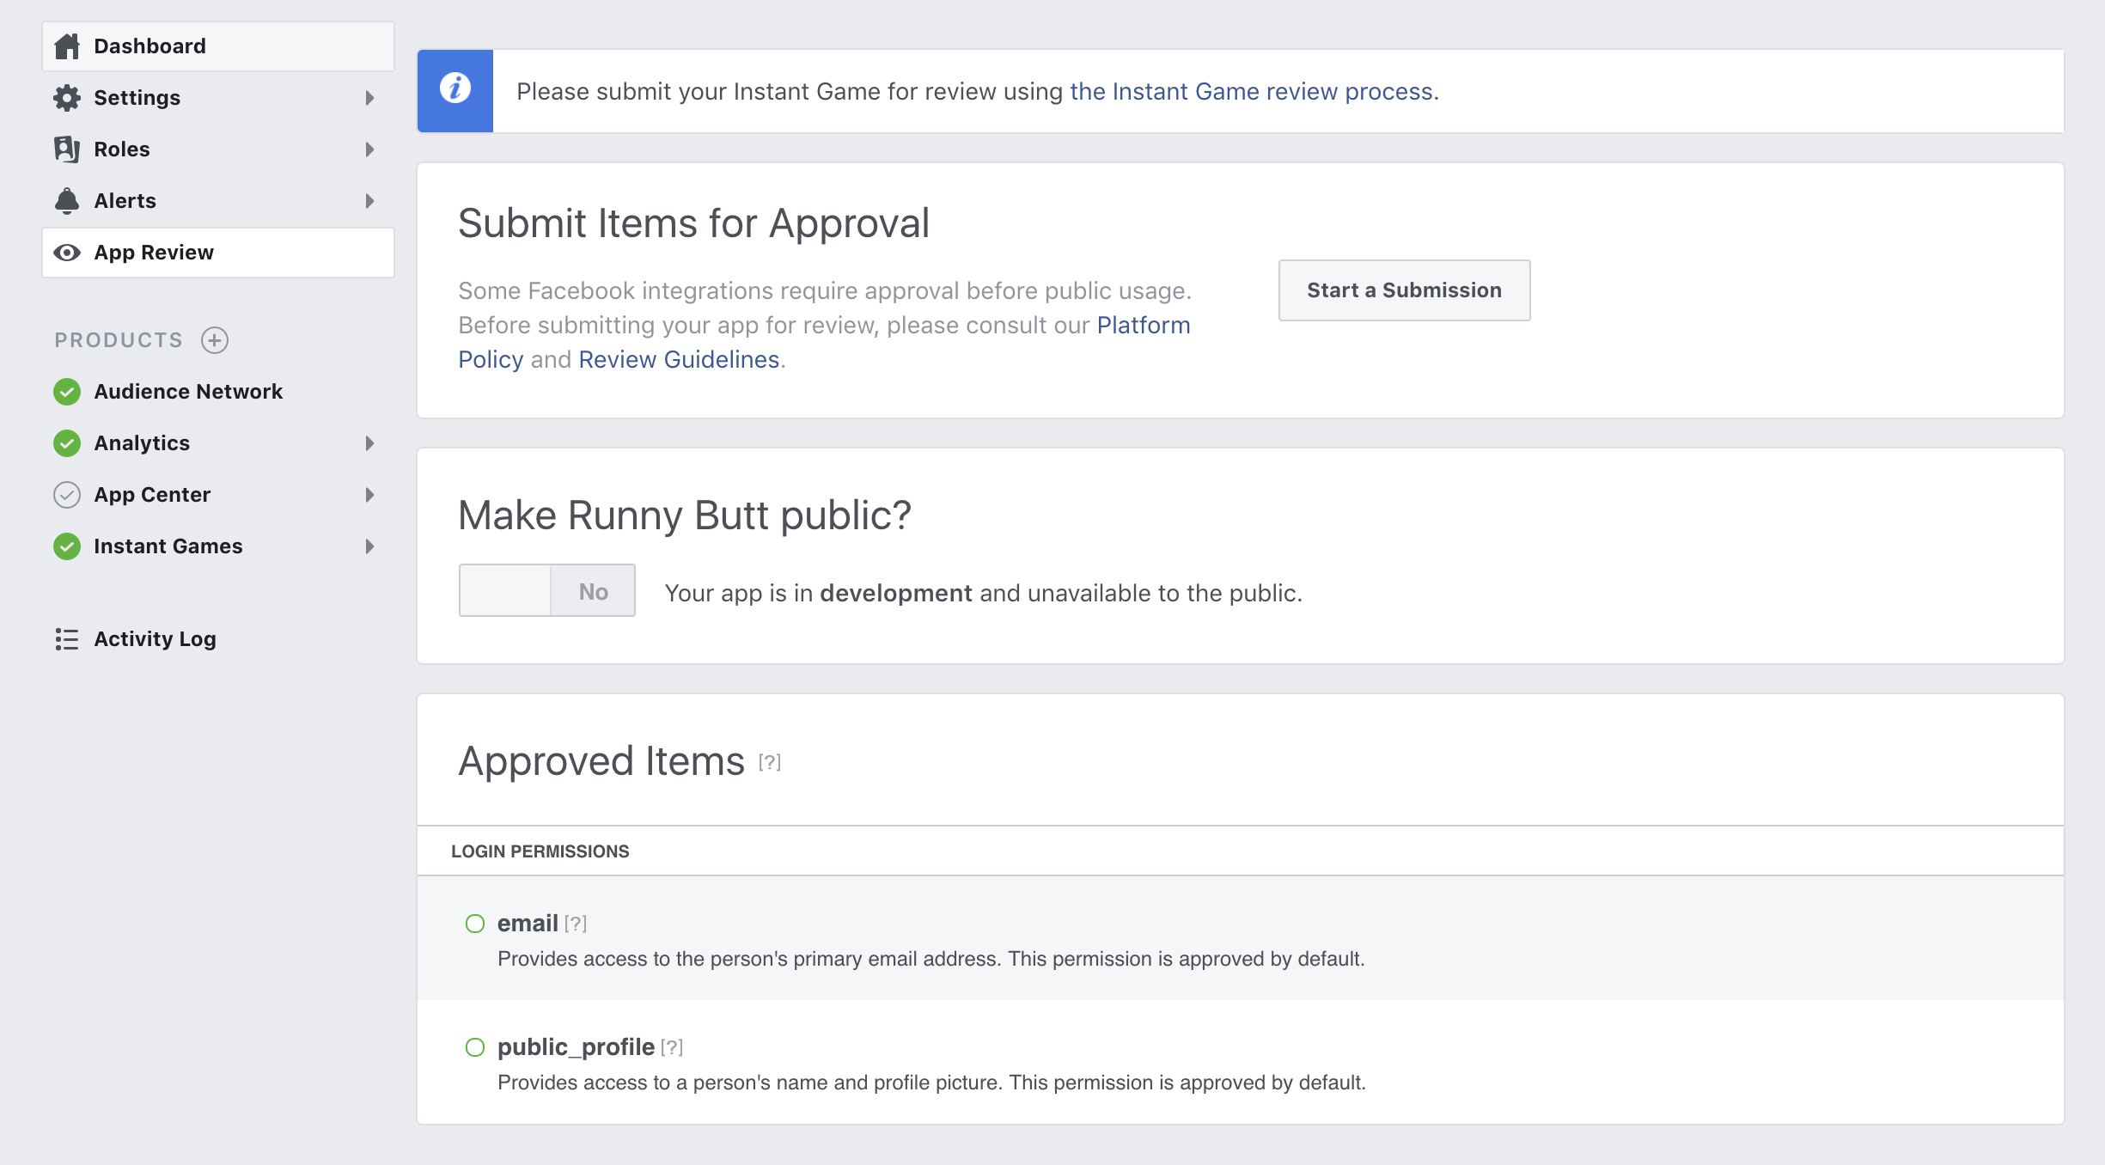The height and width of the screenshot is (1165, 2105).
Task: Click the Settings gear icon
Action: [67, 98]
